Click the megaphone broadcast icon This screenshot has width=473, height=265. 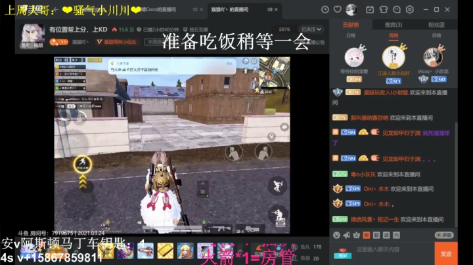346,235
